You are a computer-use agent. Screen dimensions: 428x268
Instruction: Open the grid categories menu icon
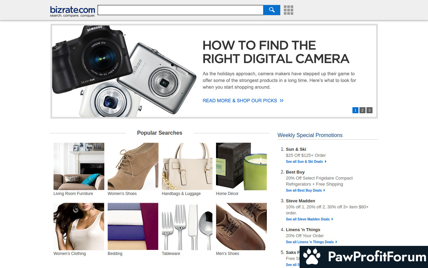coord(289,10)
